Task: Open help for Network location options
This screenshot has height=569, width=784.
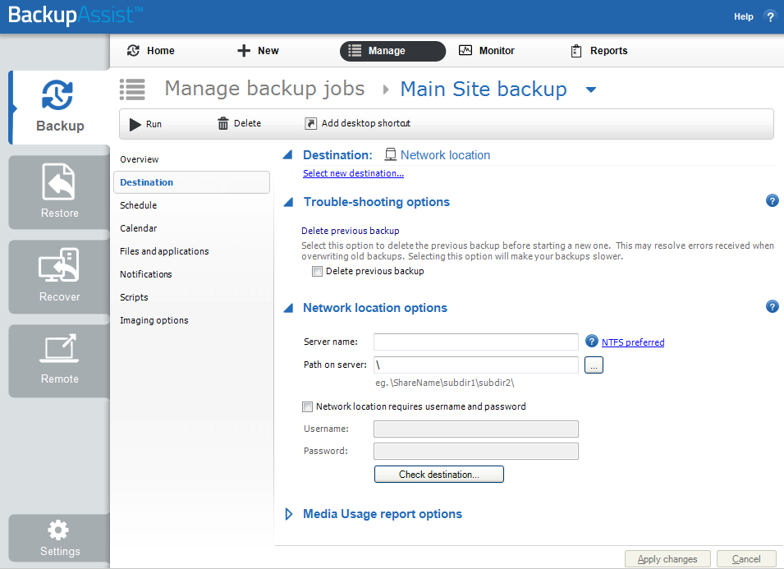Action: [x=772, y=306]
